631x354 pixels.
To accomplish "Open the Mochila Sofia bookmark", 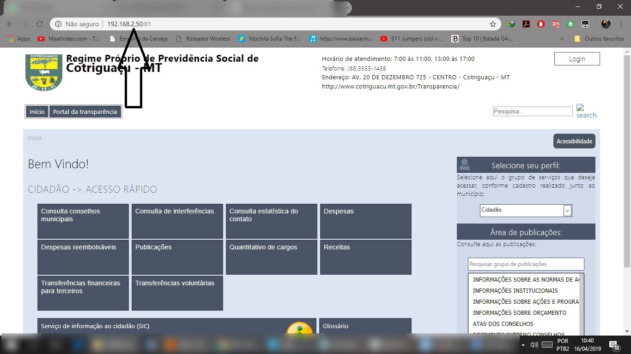I will [x=269, y=39].
